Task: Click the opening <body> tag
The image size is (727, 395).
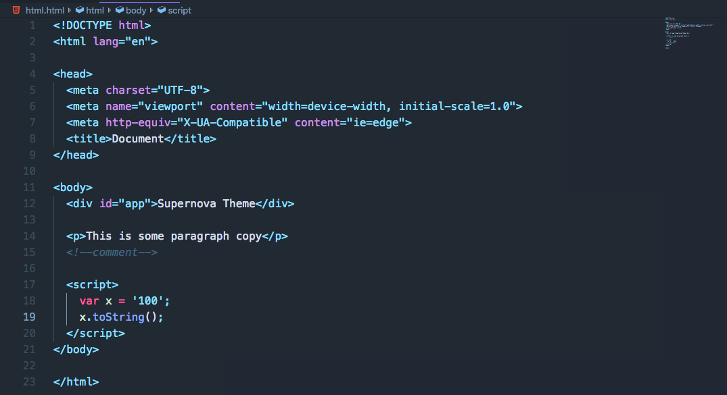Action: tap(73, 188)
